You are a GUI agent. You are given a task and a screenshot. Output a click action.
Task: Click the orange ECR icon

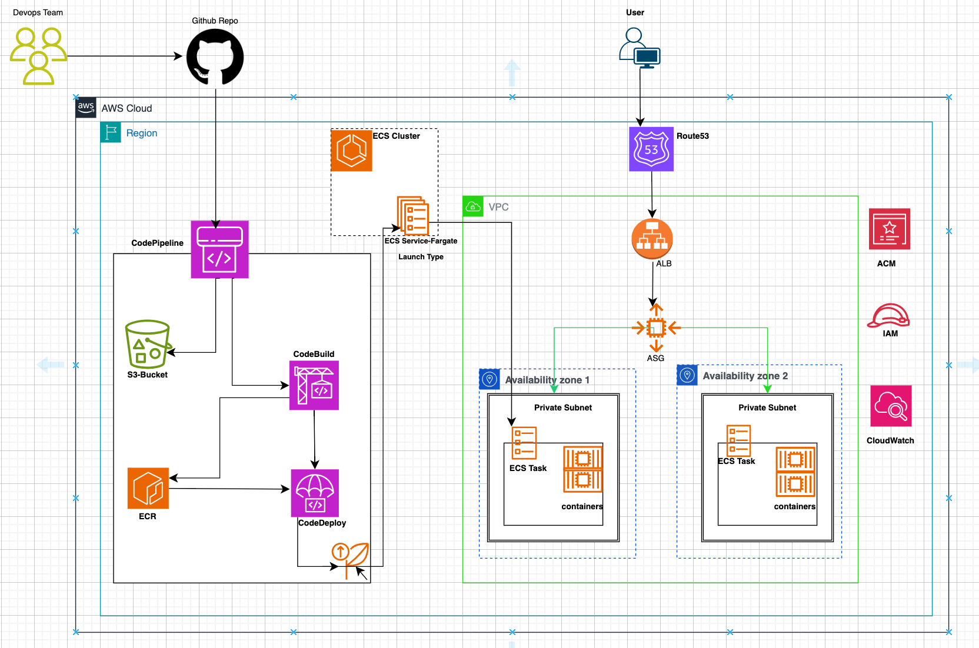pos(148,488)
